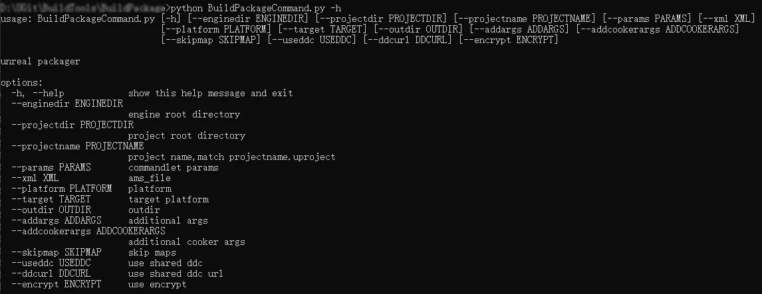Click "show this help message and exit" text
Screen dimensions: 762x294
[210, 93]
